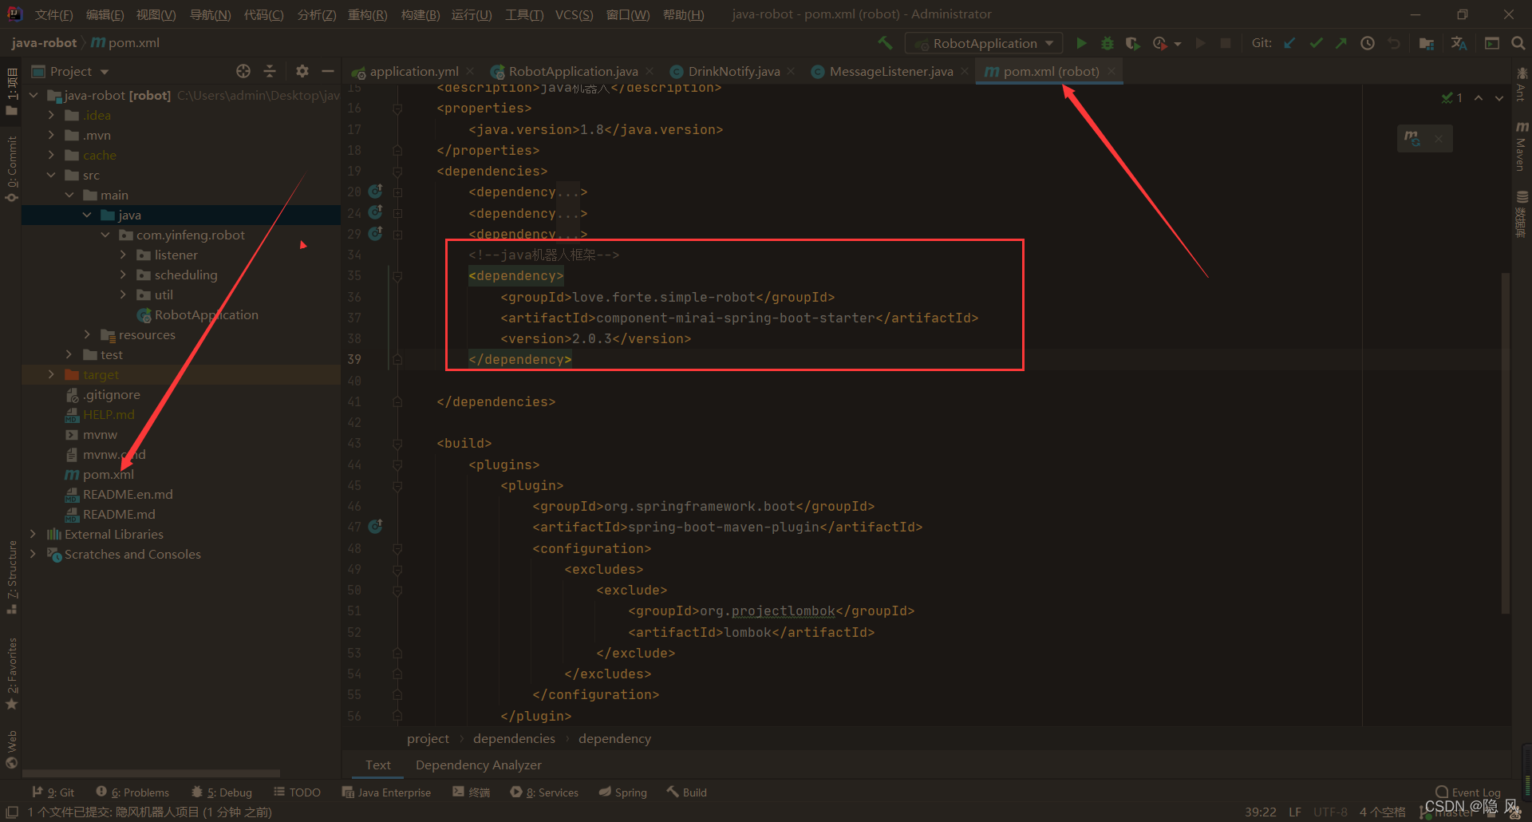1532x822 pixels.
Task: Open Project Structure icon
Action: 1427,43
